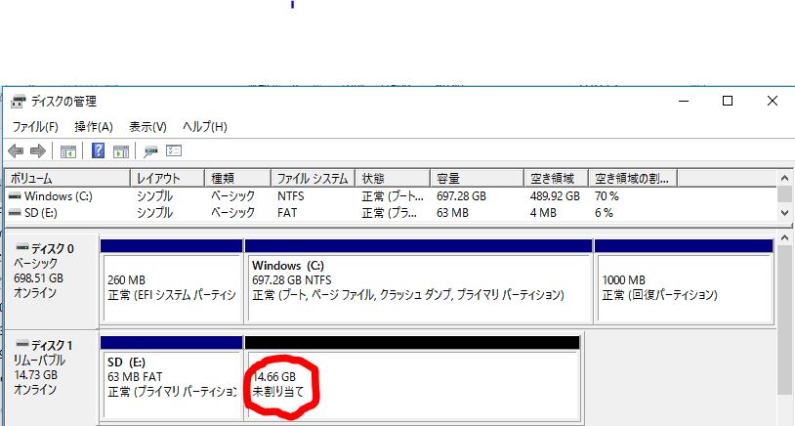Click the drive icon beside SD (E:) row

(x=15, y=212)
